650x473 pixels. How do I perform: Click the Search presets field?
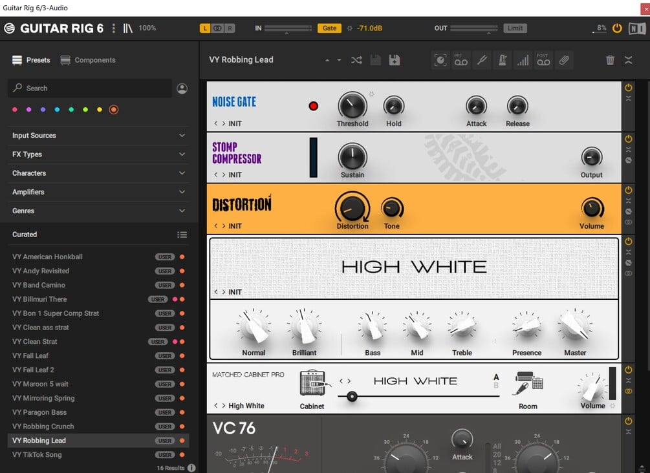(90, 89)
